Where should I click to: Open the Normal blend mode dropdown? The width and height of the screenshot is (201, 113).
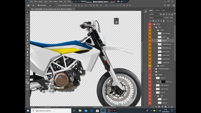156,18
